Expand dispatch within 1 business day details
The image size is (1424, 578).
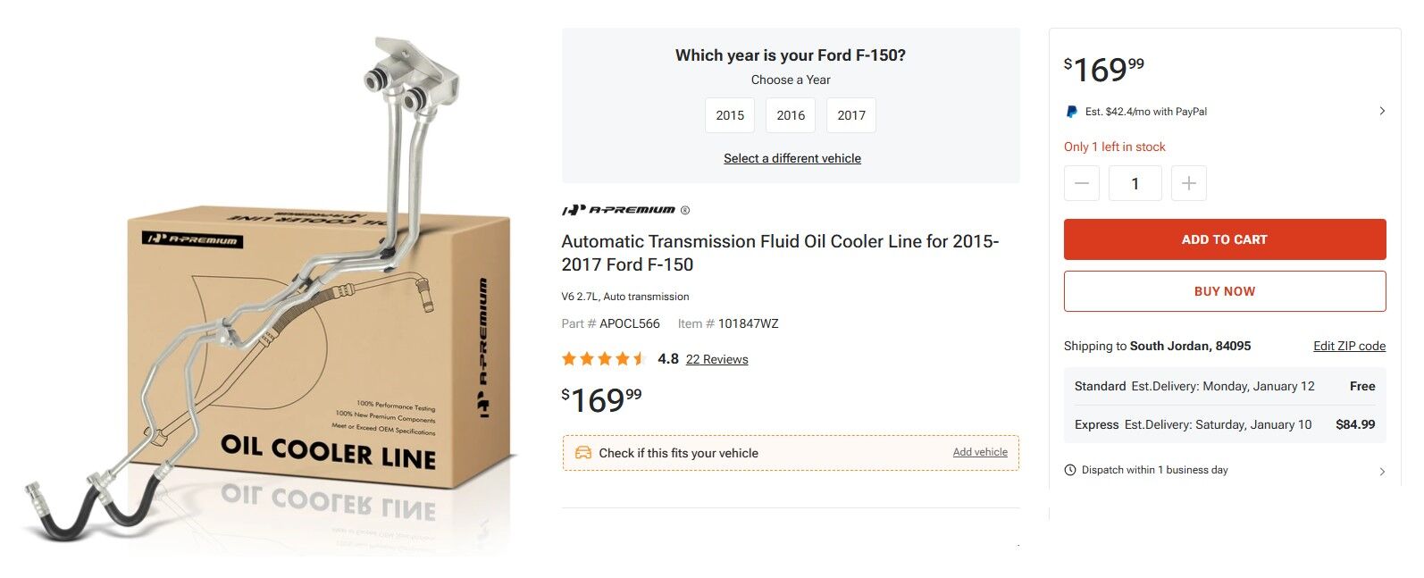click(1382, 471)
